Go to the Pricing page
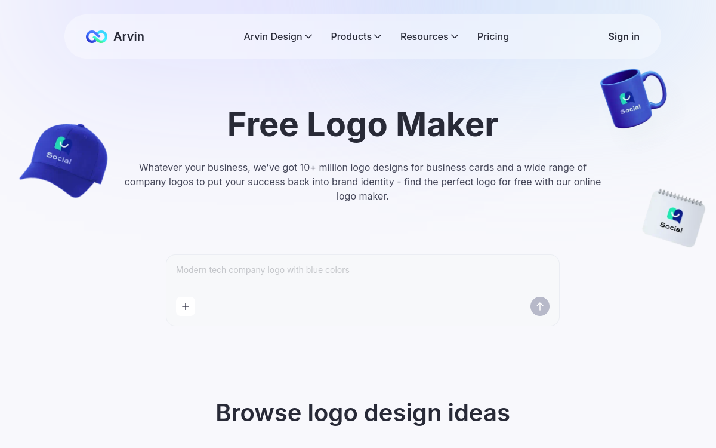The height and width of the screenshot is (448, 716). [493, 36]
